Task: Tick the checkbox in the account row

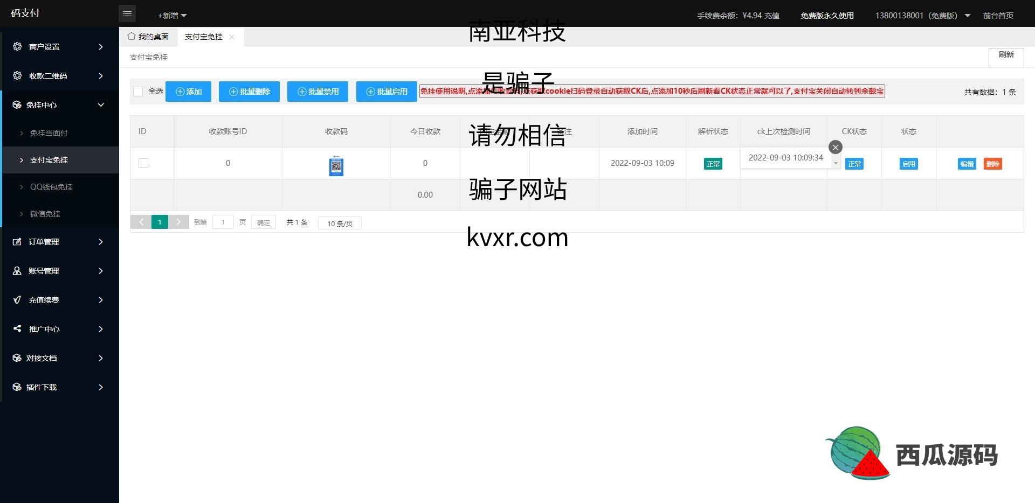Action: (x=143, y=163)
